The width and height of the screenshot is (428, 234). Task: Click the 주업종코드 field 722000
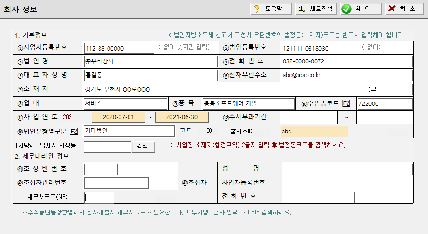coord(385,103)
